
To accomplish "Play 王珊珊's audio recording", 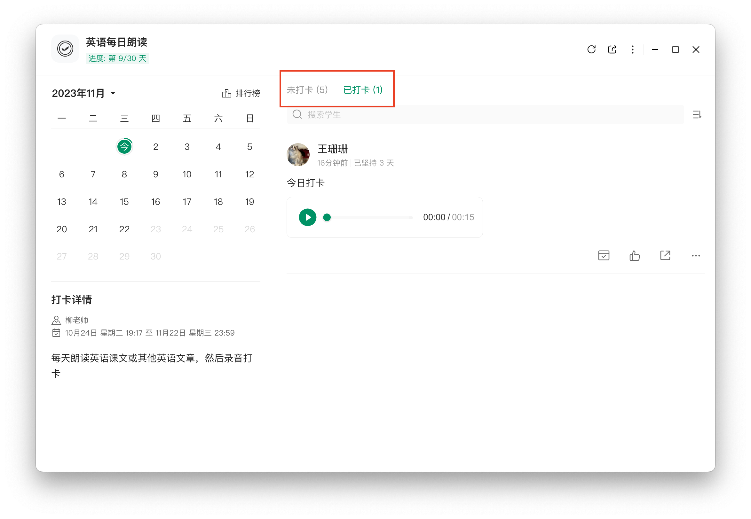I will tap(307, 217).
